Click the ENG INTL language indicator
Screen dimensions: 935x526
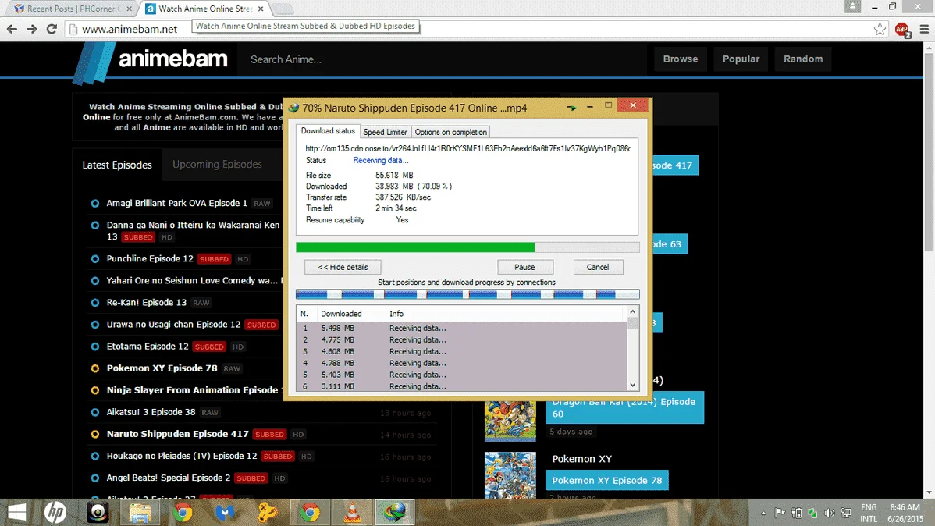[869, 513]
